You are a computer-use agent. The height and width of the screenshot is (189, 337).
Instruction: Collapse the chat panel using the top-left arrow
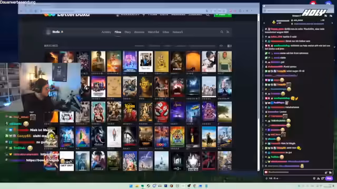(264, 23)
